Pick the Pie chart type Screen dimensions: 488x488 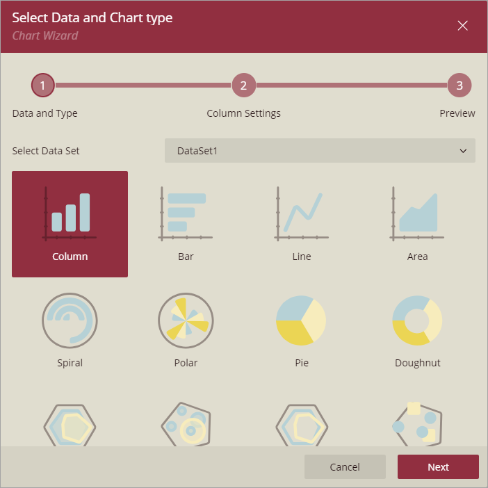click(x=302, y=330)
